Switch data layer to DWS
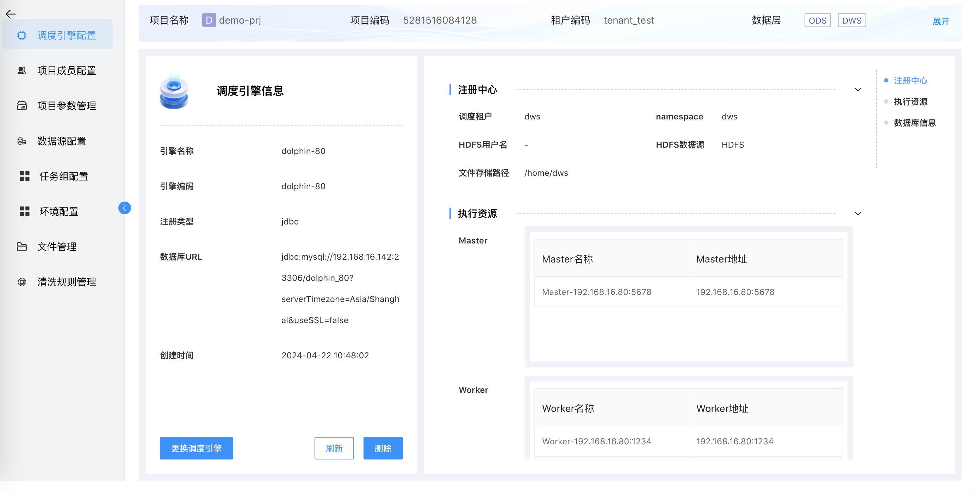The width and height of the screenshot is (975, 494). 852,20
